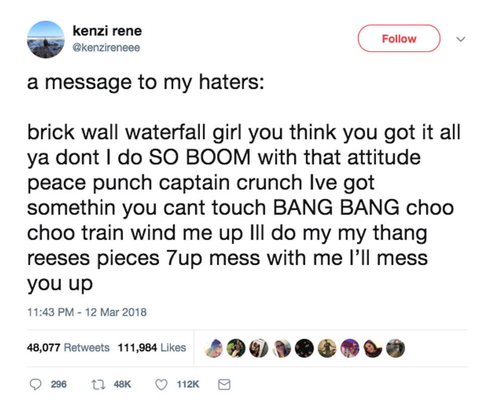View the 48,077 Retweets list

(68, 347)
